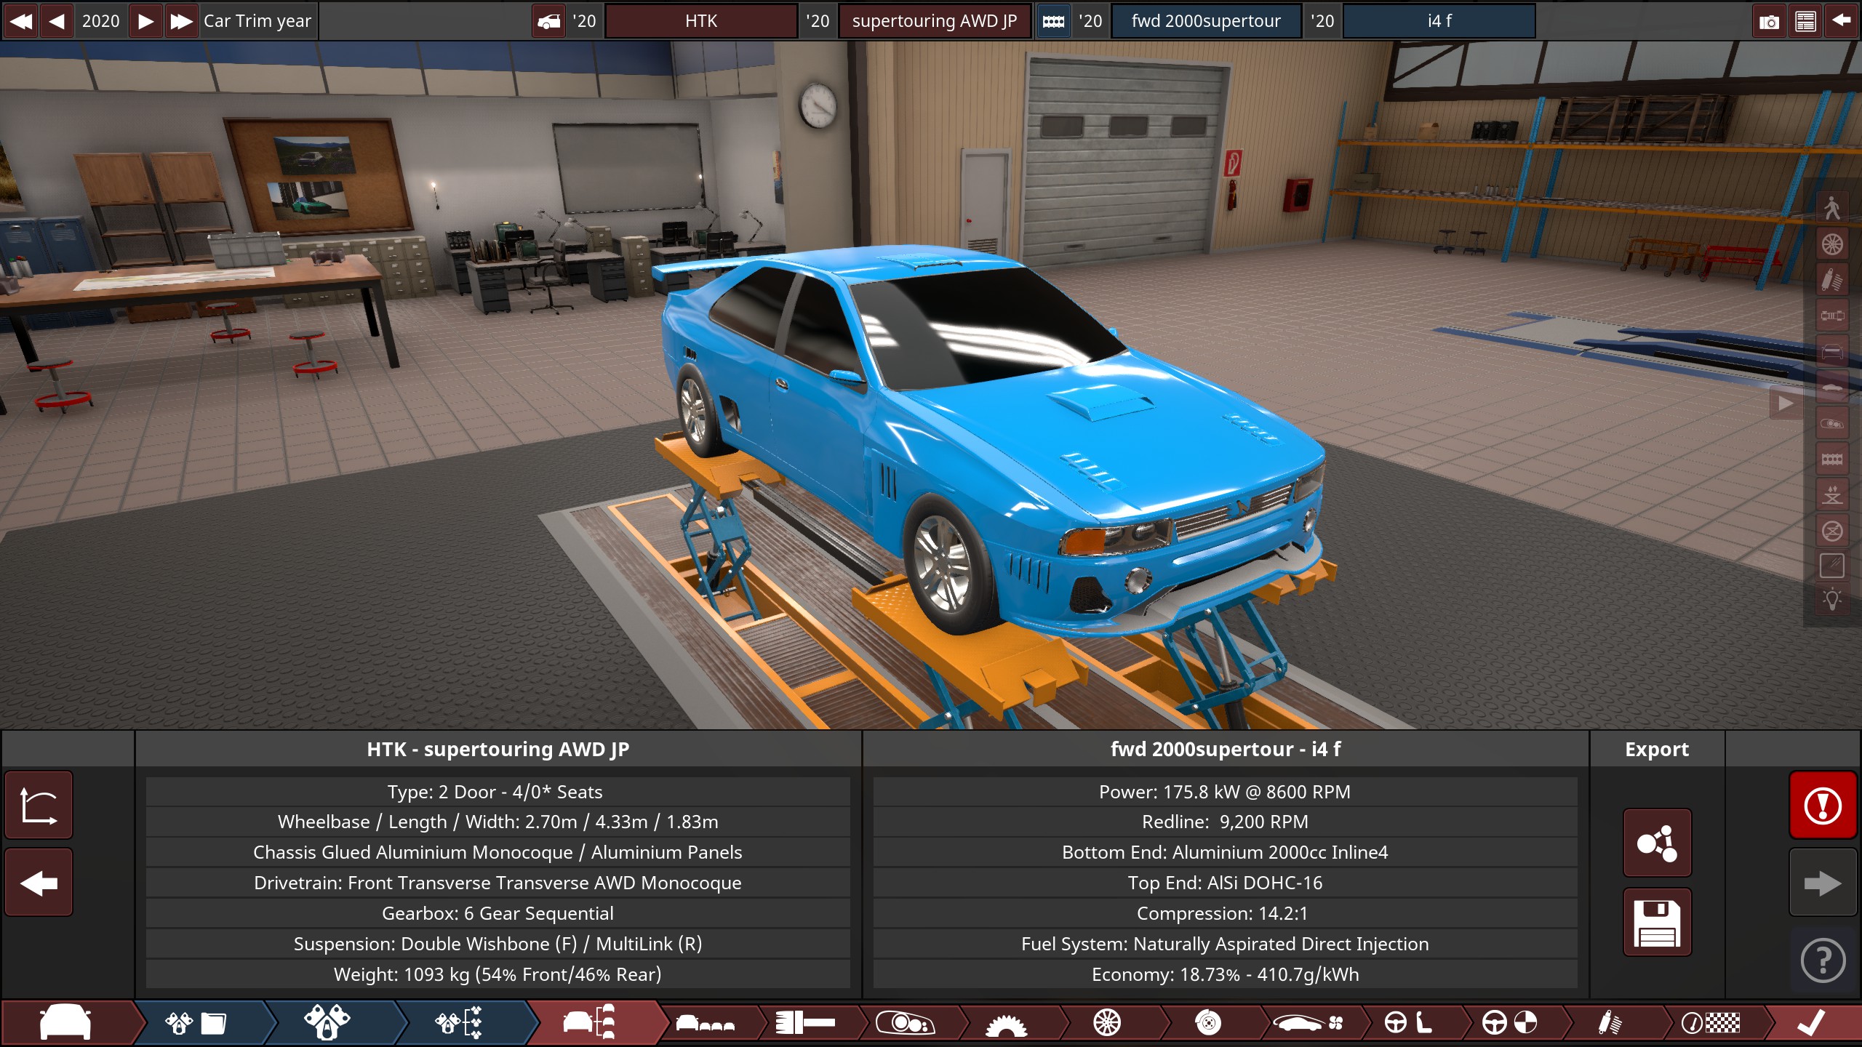The width and height of the screenshot is (1862, 1047).
Task: Toggle wheel visibility in sidebar
Action: click(x=1832, y=244)
